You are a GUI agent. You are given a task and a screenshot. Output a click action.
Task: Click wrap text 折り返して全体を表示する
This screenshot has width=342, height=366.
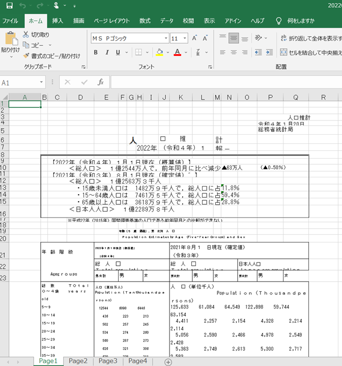click(311, 38)
